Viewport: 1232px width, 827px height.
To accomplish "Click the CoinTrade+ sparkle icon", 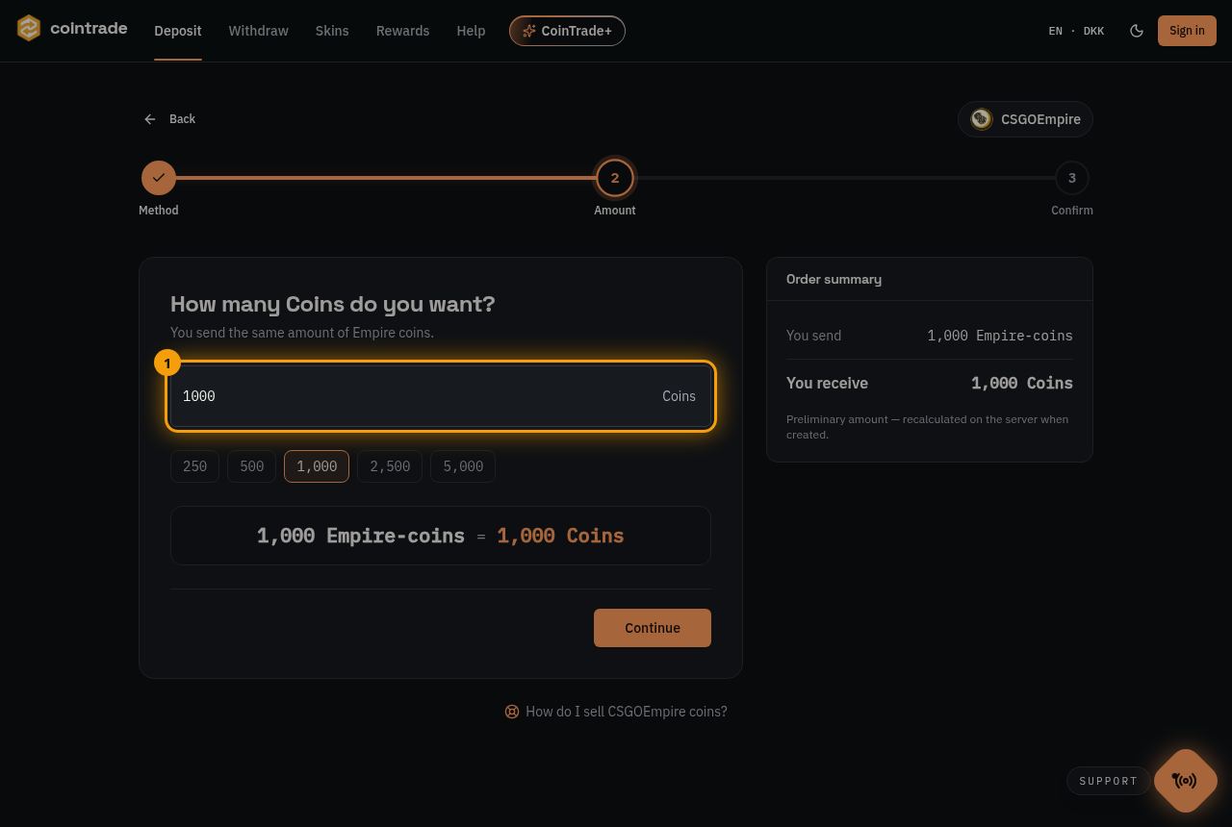I will click(x=528, y=31).
